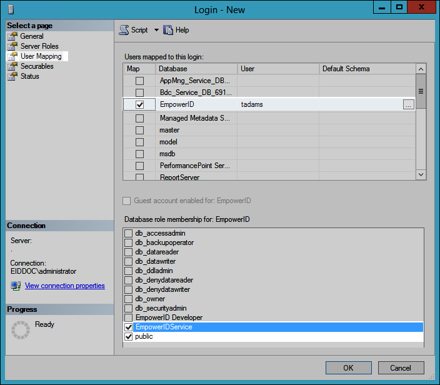440x385 pixels.
Task: Sort by the Database column header
Action: point(196,69)
